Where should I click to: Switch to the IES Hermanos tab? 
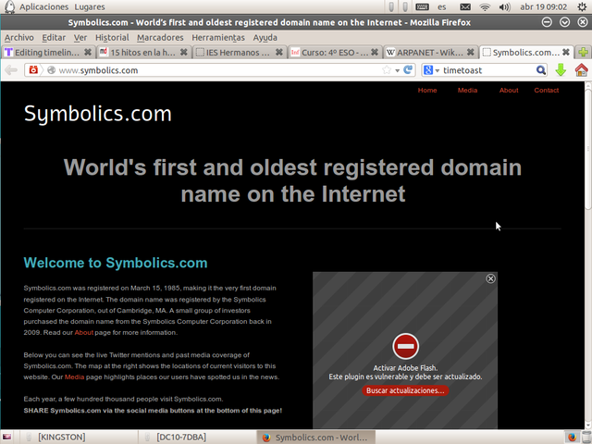[x=238, y=52]
